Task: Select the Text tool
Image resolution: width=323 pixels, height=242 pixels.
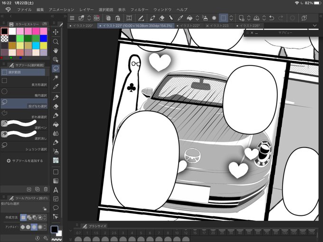Action: (x=56, y=190)
